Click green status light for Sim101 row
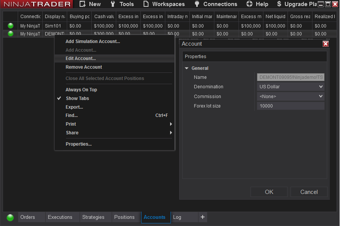 point(11,26)
